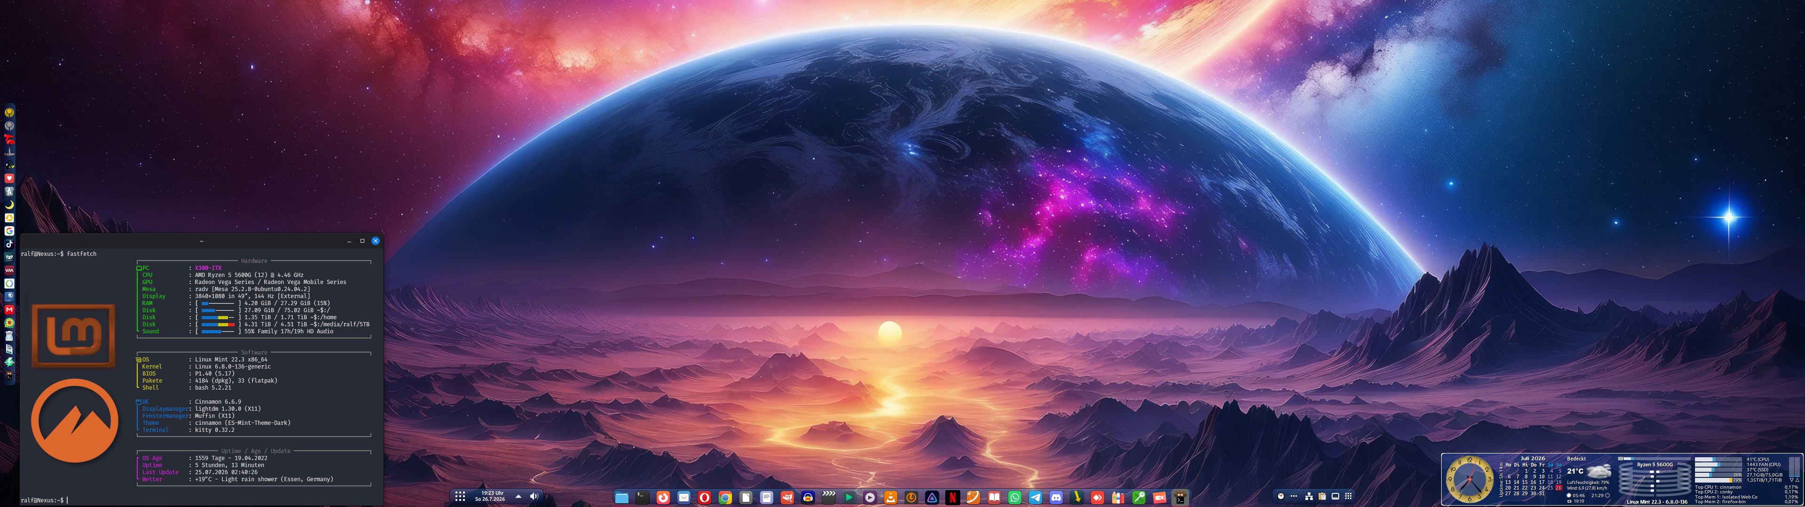Expand the hidden tray icons arrow
Viewport: 1805px width, 507px height.
518,497
